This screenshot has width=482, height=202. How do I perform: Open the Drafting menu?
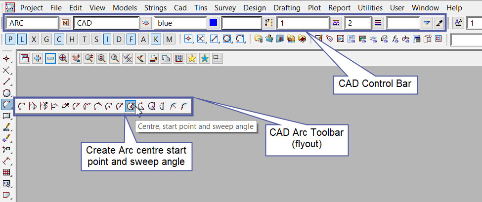(287, 8)
